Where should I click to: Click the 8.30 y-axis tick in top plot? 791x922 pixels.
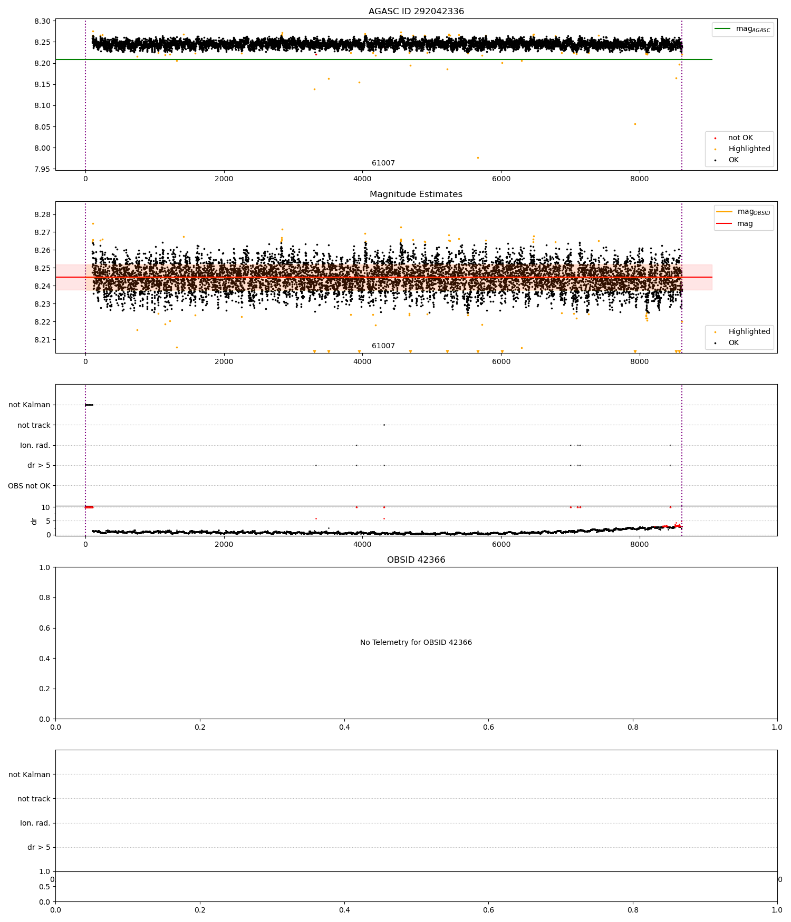[x=42, y=22]
